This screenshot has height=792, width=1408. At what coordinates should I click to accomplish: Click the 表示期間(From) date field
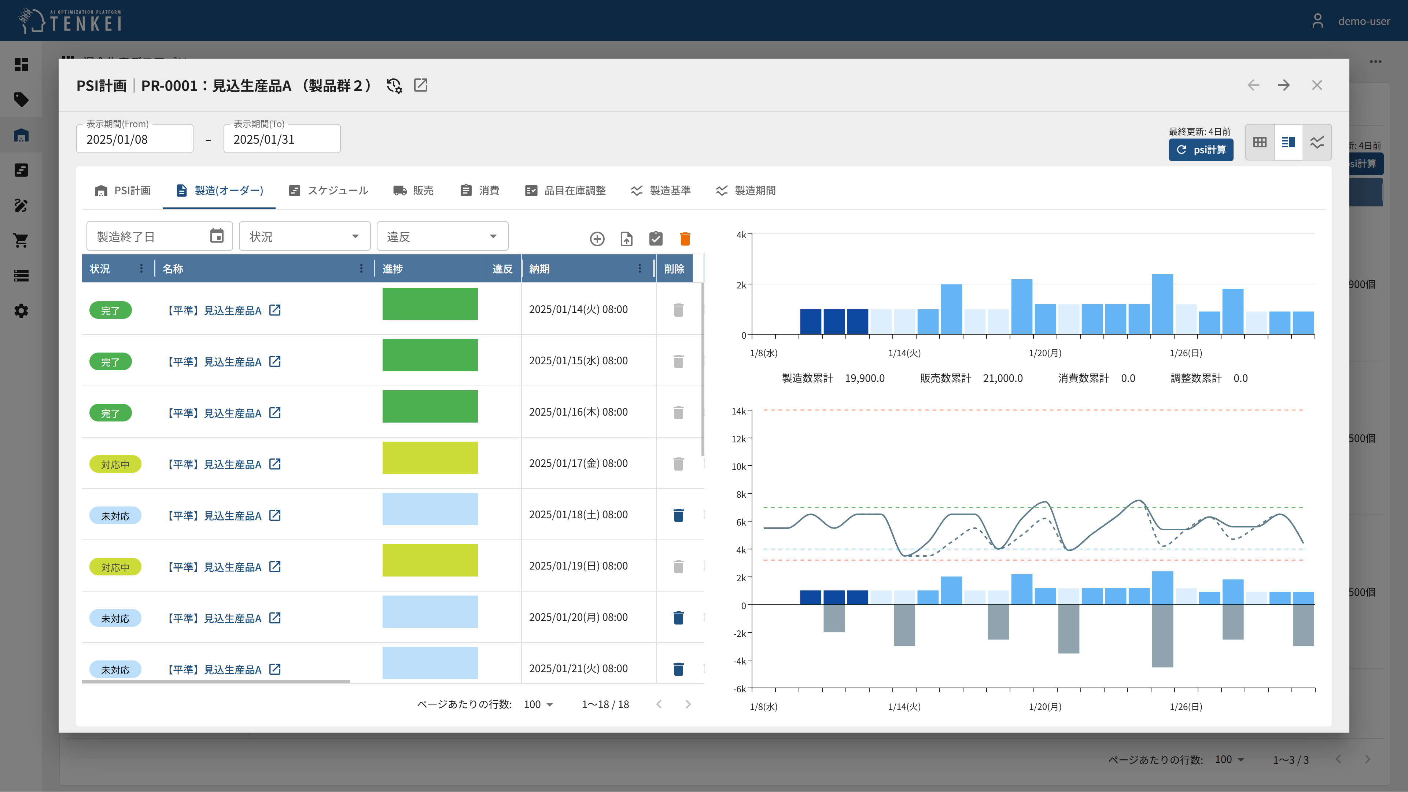click(x=134, y=139)
